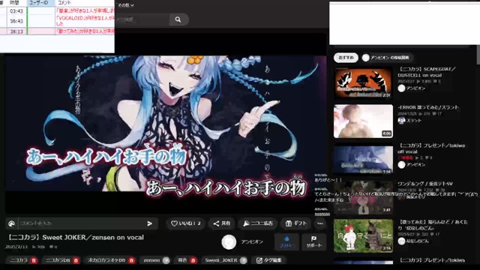Open the ワンデルング video thumbnail
480x270 pixels.
click(x=363, y=198)
